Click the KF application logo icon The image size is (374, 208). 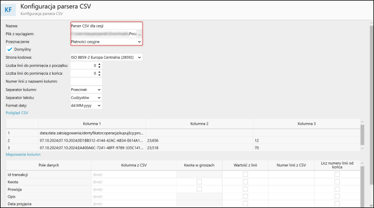tap(8, 9)
